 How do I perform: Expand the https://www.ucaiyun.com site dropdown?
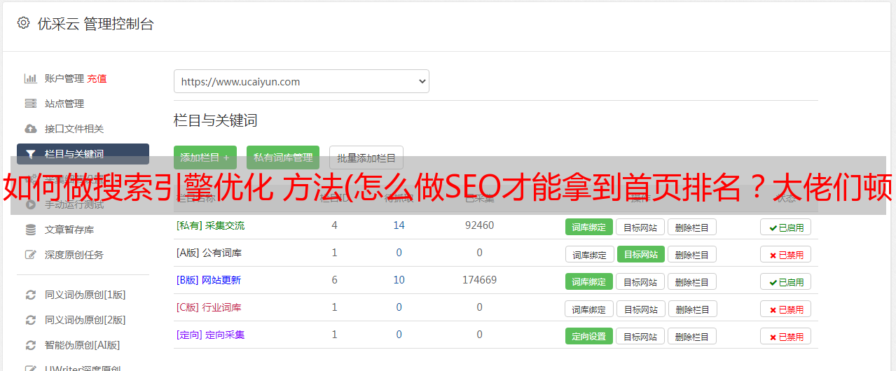point(301,81)
